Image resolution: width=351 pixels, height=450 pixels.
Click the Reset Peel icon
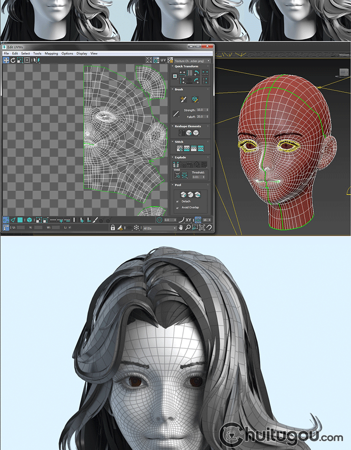point(197,194)
